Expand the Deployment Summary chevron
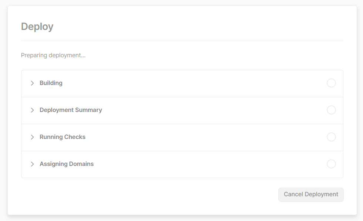 point(32,110)
